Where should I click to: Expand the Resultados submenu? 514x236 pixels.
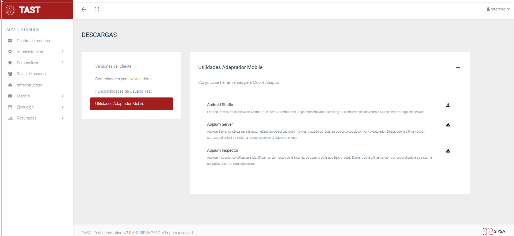pos(62,118)
